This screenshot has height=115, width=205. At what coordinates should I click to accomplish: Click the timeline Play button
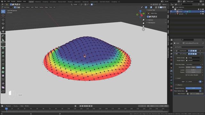coord(87,106)
